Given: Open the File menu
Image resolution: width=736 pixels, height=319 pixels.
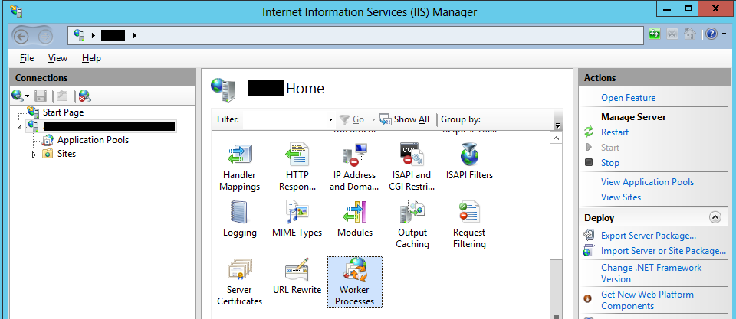Looking at the screenshot, I should point(27,58).
